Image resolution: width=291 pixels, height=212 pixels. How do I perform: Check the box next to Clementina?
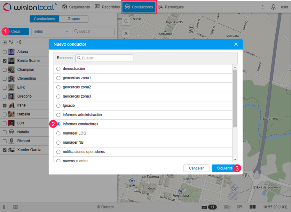pyautogui.click(x=4, y=79)
